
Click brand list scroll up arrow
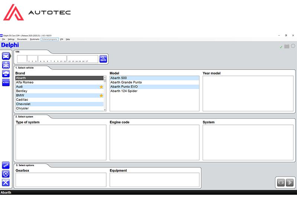(x=105, y=77)
